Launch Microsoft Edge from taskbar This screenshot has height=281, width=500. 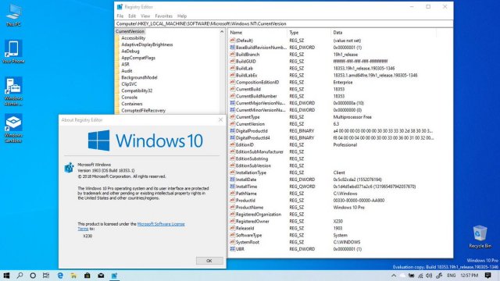coord(60,276)
